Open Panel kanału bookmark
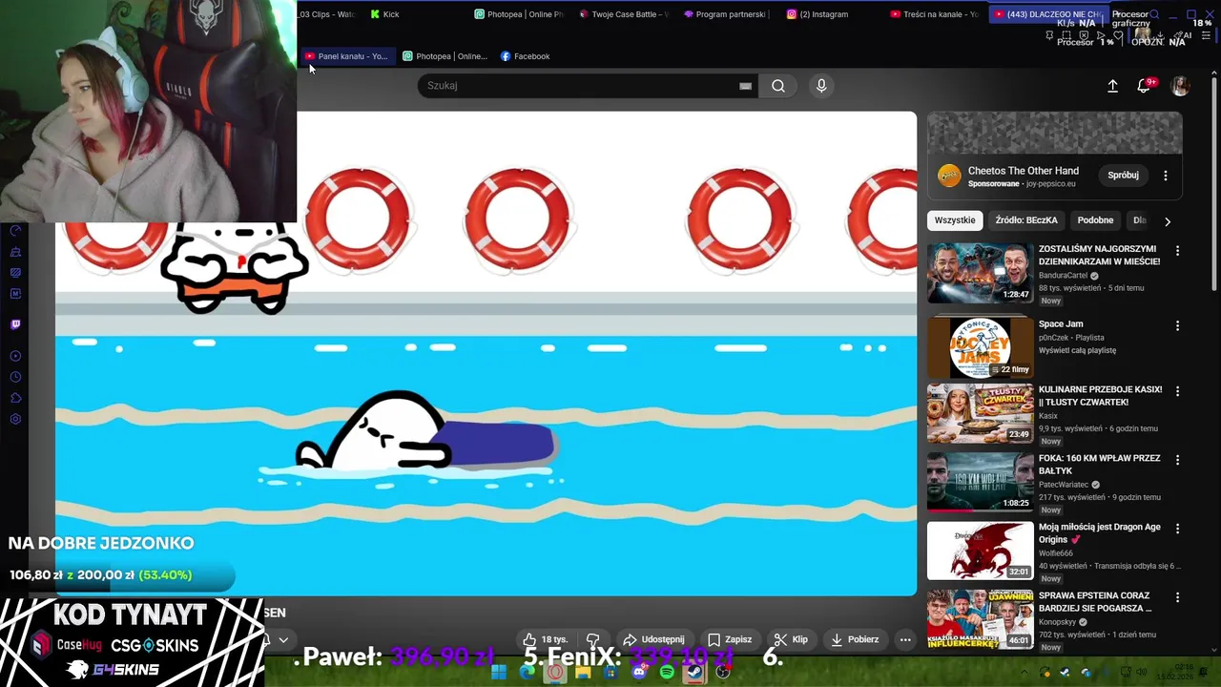Image resolution: width=1221 pixels, height=687 pixels. point(346,56)
